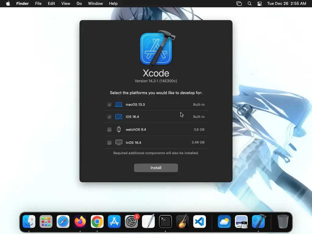Open Weather app from the Dock
Viewport: 312px width, 234px height.
[x=224, y=221]
